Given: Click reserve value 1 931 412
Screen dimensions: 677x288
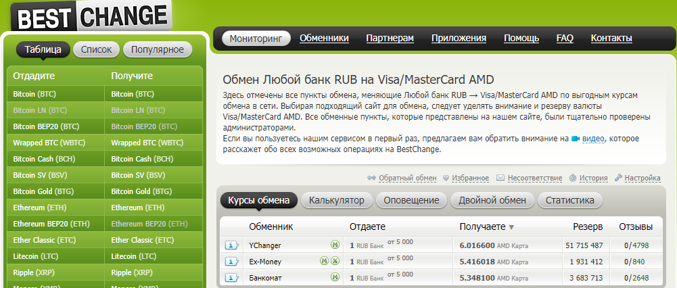Looking at the screenshot, I should pos(586,262).
